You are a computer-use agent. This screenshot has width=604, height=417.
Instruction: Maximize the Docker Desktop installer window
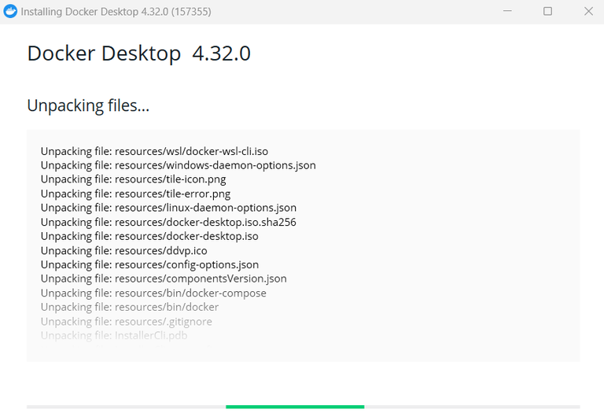[x=547, y=11]
